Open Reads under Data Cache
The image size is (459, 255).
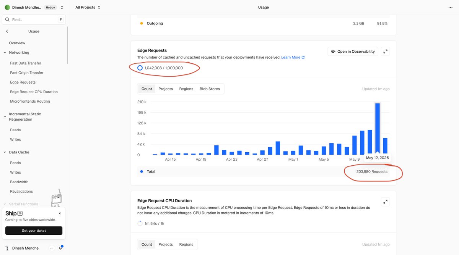(16, 163)
